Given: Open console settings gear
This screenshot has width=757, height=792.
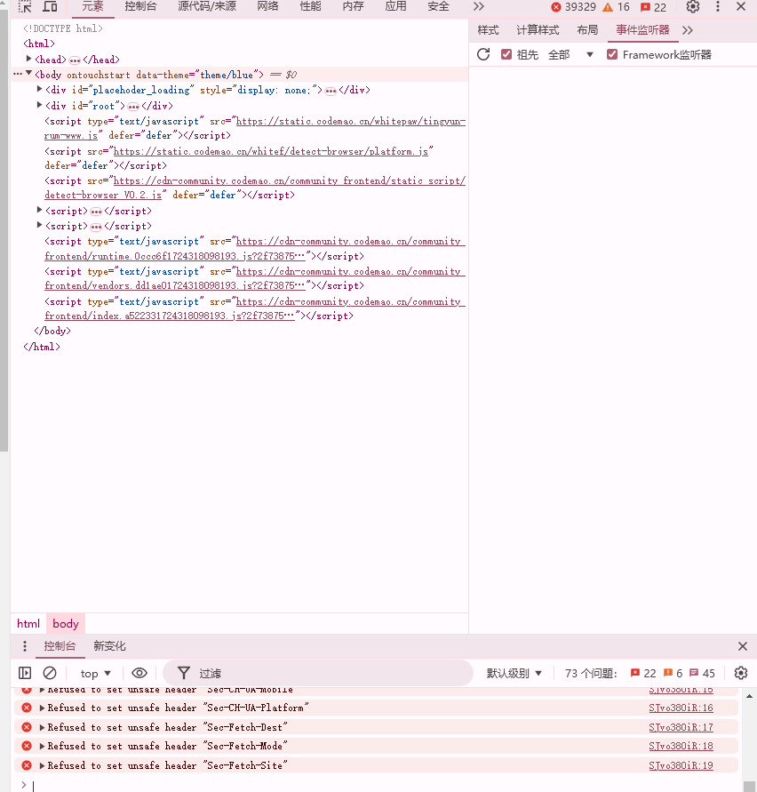Looking at the screenshot, I should [741, 673].
